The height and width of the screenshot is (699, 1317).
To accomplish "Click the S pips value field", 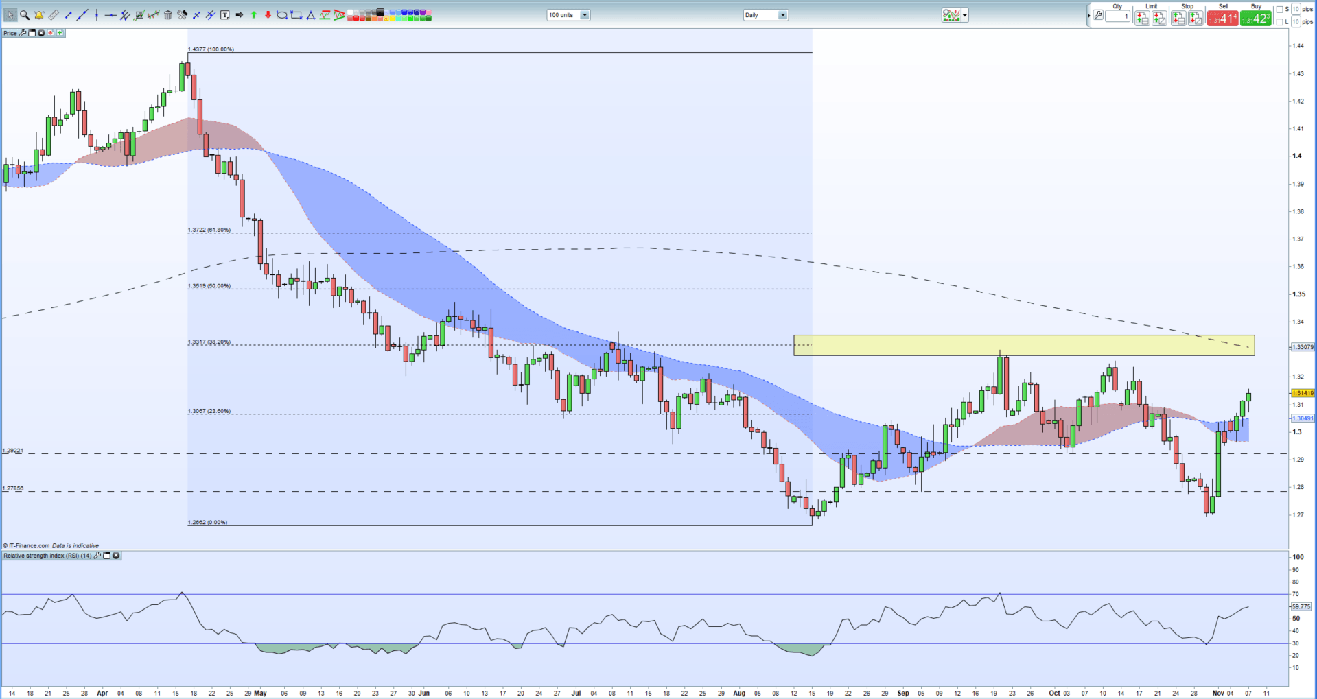I will [x=1296, y=9].
